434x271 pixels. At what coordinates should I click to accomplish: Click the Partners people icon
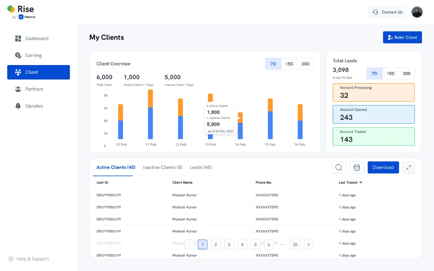point(18,89)
